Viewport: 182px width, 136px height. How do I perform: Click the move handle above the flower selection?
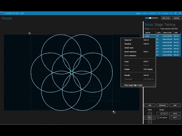pos(30,33)
